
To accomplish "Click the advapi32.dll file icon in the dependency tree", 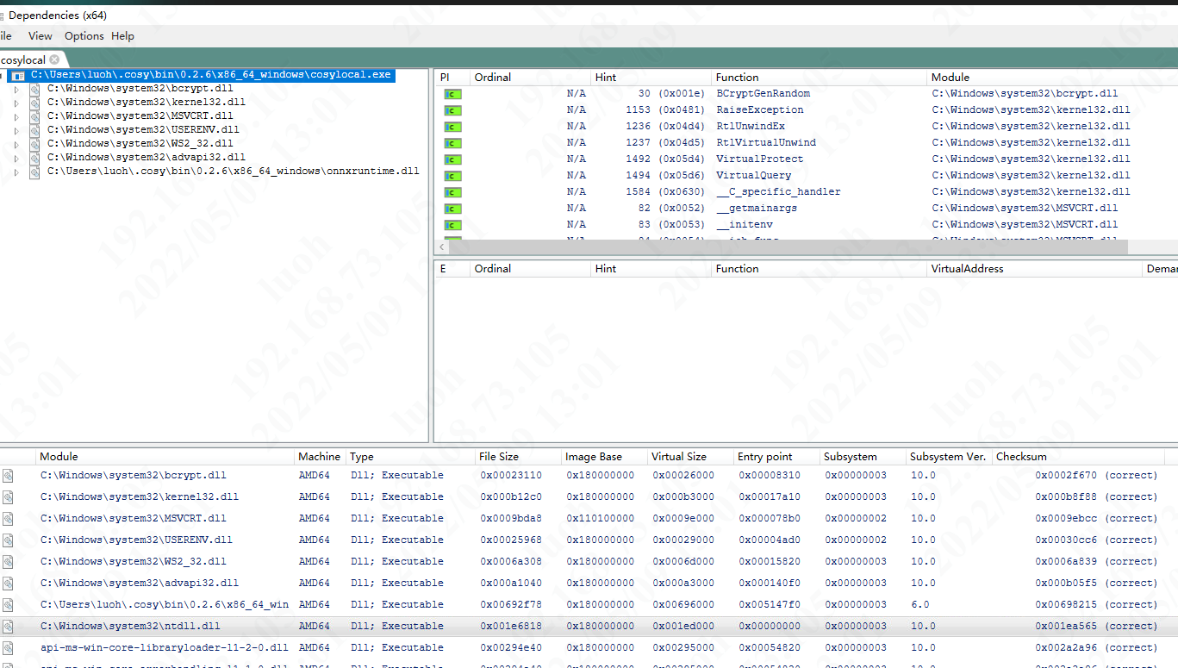I will [34, 158].
